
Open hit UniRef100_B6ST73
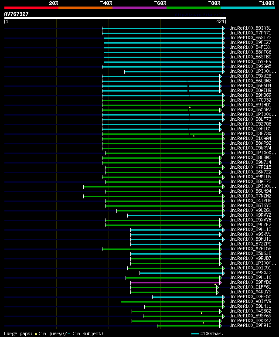pos(250,37)
